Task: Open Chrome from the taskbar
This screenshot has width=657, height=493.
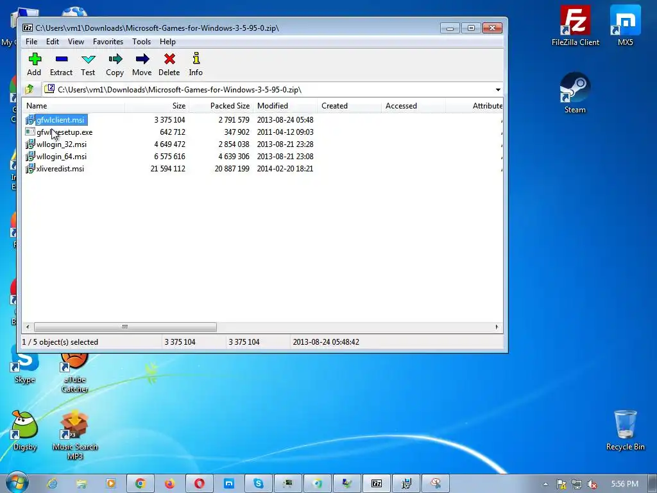Action: pyautogui.click(x=141, y=484)
